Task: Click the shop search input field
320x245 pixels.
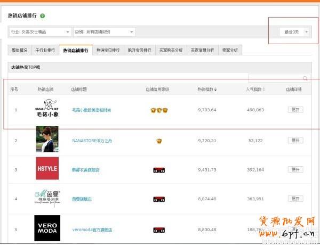Action: coord(275,79)
